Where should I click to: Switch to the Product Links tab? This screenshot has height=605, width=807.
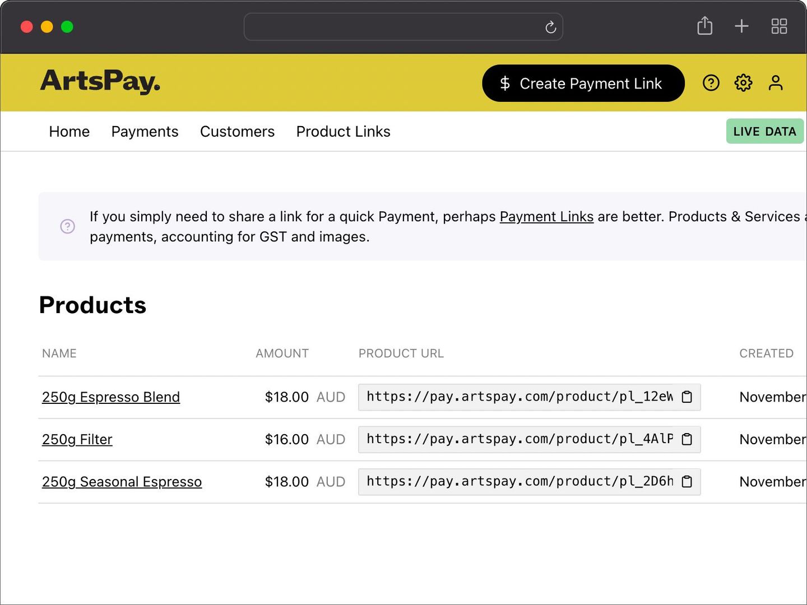tap(343, 132)
